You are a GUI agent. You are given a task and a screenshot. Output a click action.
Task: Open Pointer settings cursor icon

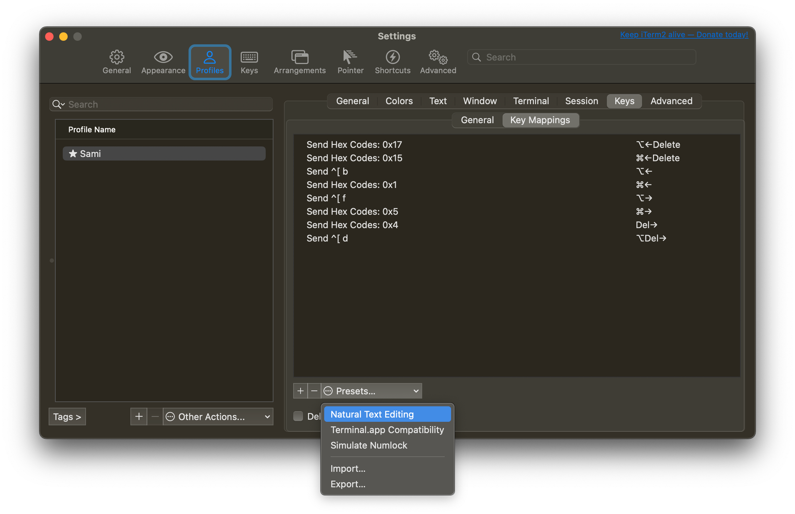coord(350,57)
